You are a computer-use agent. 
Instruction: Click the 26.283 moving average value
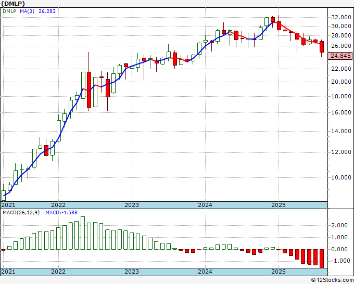[x=47, y=11]
